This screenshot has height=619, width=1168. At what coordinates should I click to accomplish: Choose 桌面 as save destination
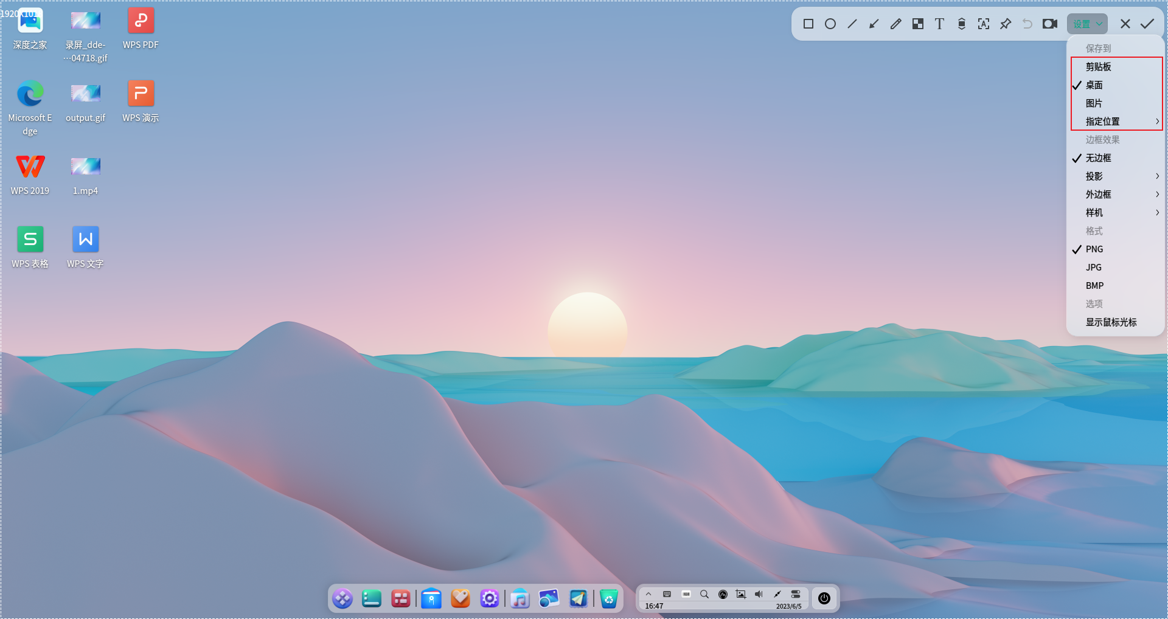click(x=1116, y=85)
